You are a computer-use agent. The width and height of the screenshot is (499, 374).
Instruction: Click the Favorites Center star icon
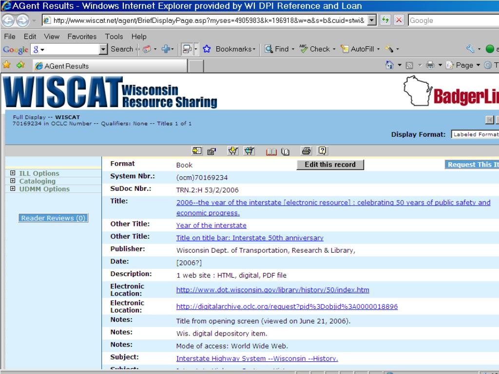(x=6, y=65)
